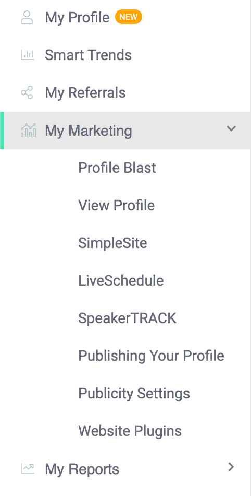Go to Smart Trends

pyautogui.click(x=89, y=55)
